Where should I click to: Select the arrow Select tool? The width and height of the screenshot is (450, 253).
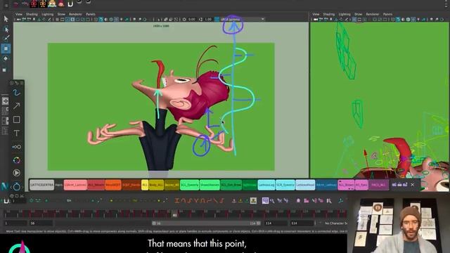[6, 19]
